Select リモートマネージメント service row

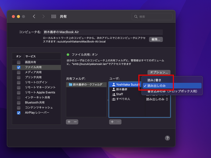click(x=36, y=87)
